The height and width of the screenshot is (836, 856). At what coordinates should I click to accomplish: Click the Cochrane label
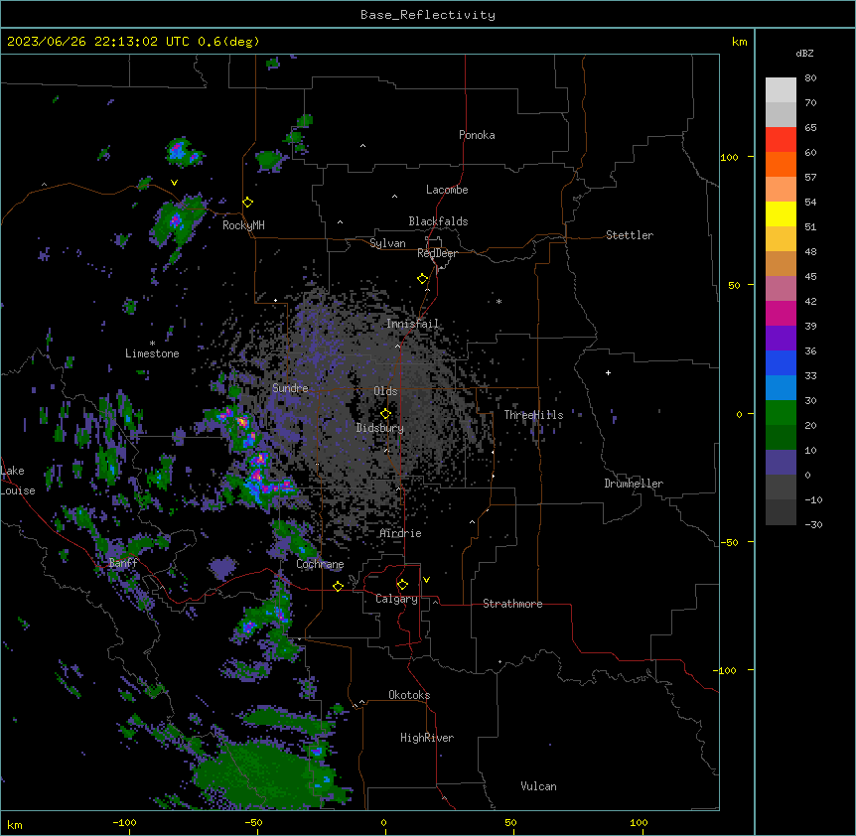[320, 564]
